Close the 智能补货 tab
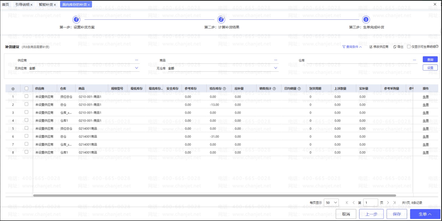Viewport: 442px width, 221px height. pos(55,5)
